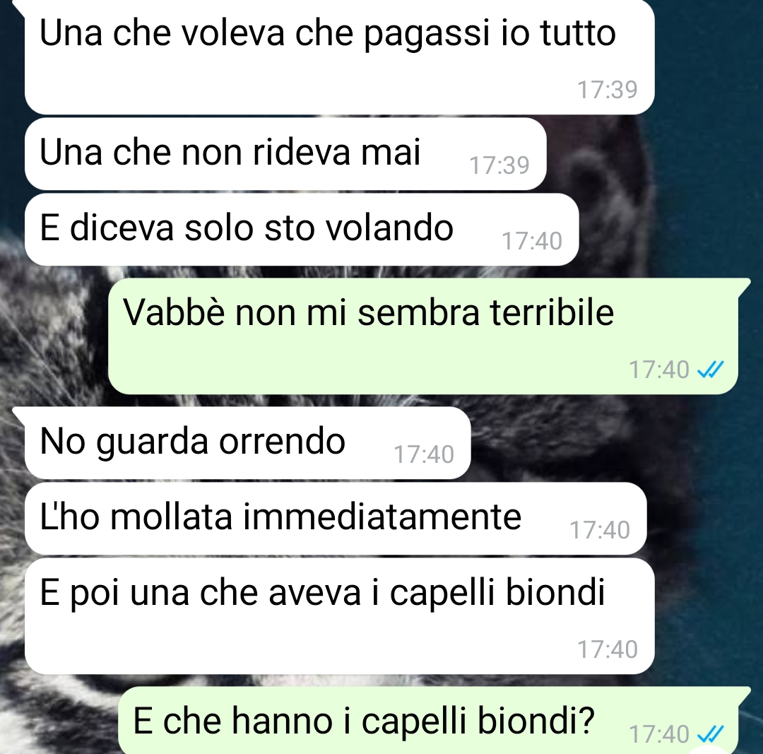The height and width of the screenshot is (754, 763).
Task: Select message 'L'ho mollata immediatamente'
Action: [336, 519]
